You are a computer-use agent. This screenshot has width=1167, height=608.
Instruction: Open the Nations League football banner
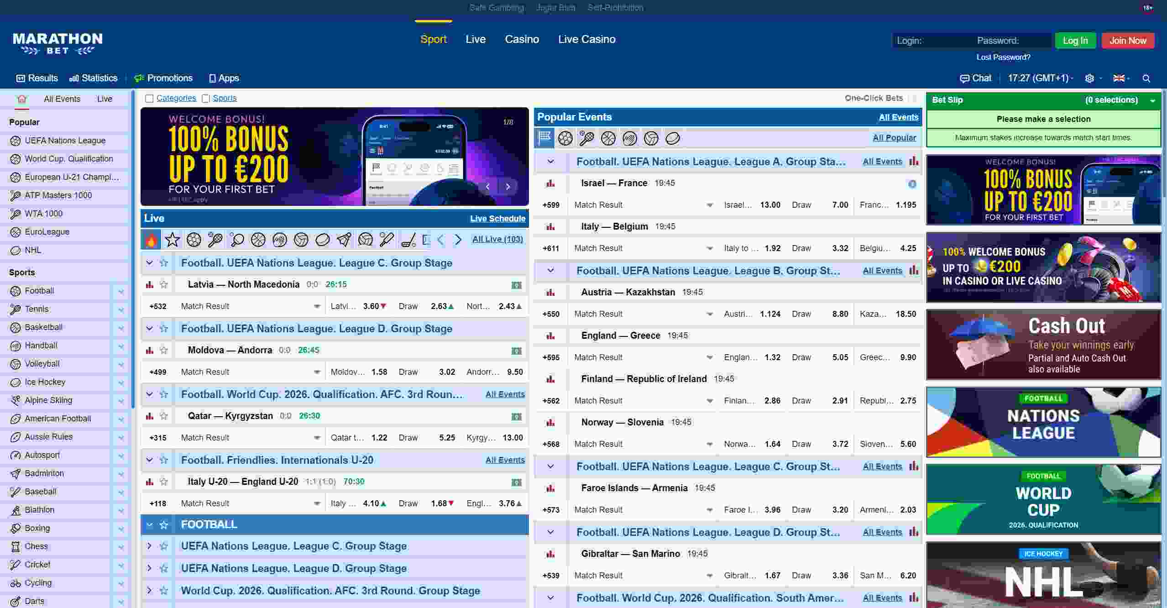point(1043,422)
